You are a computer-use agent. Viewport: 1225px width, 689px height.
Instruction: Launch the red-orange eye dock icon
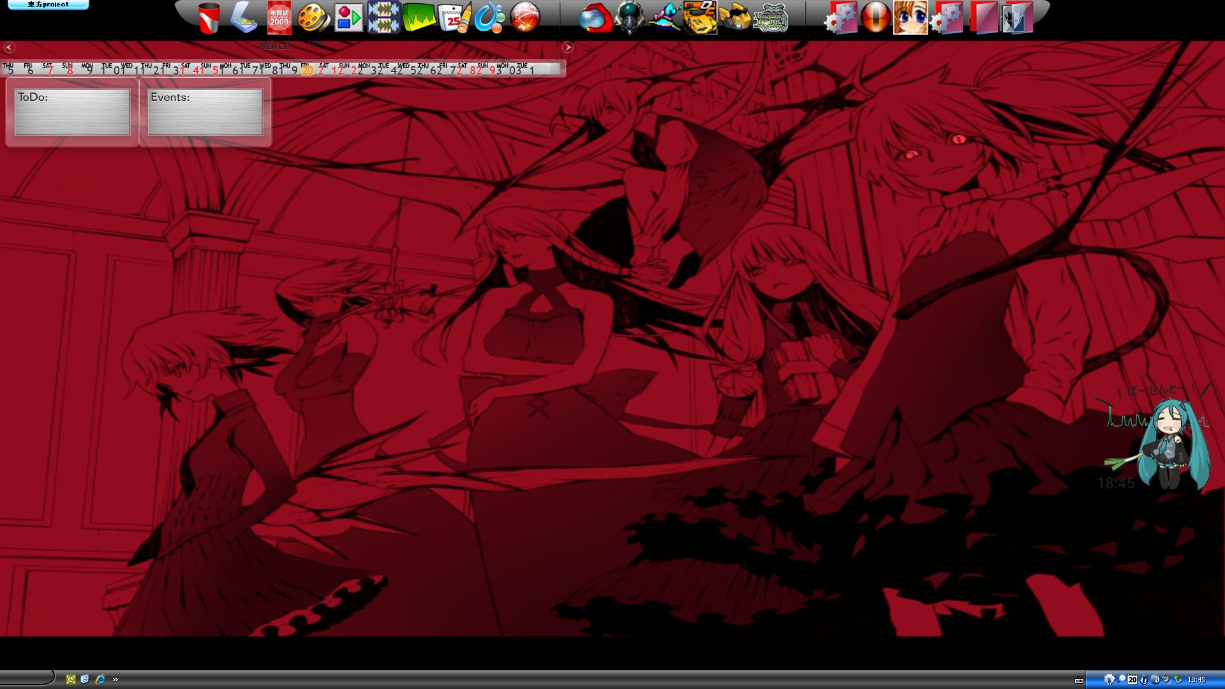coord(875,18)
